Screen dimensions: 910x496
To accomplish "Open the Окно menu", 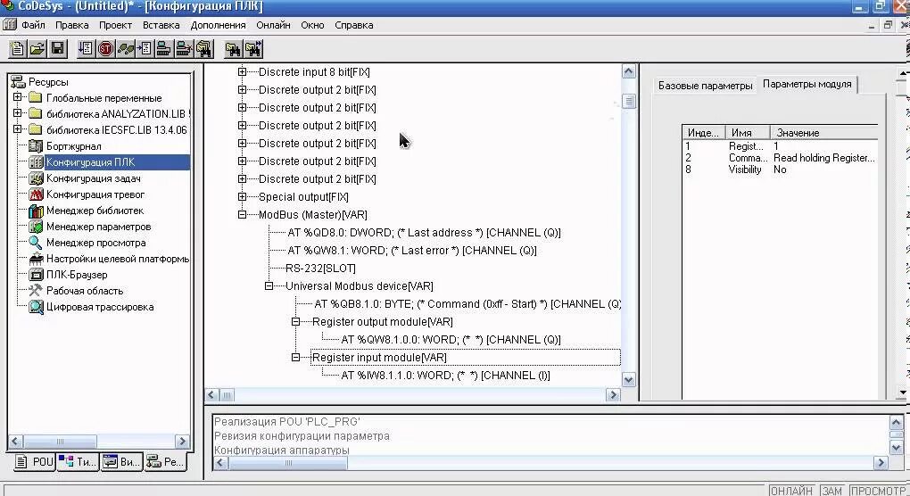I will click(x=312, y=25).
